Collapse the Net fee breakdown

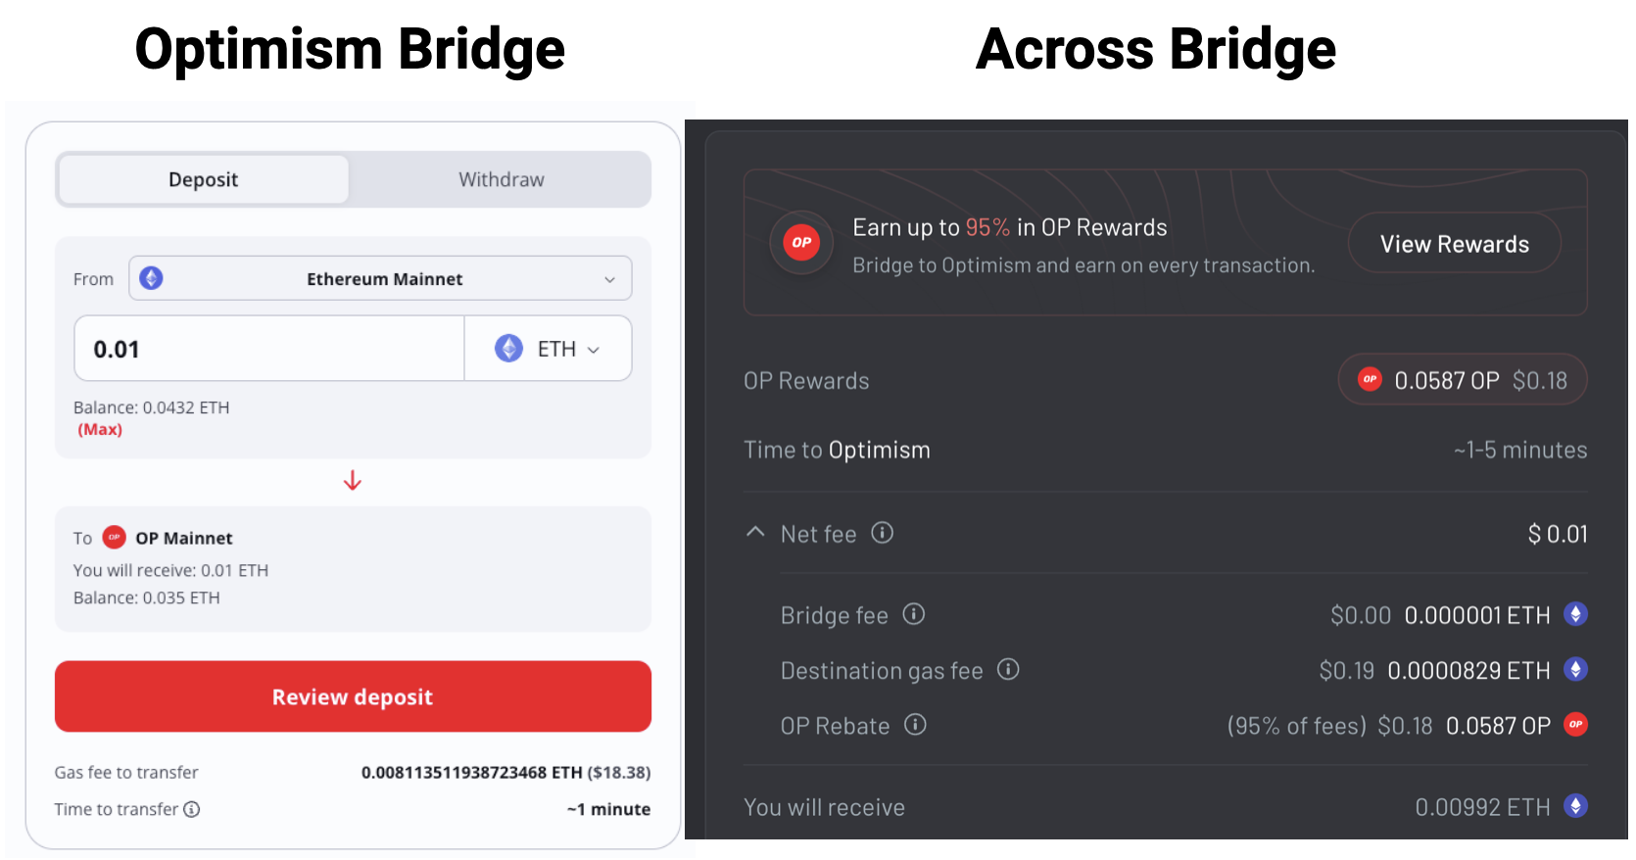[755, 533]
